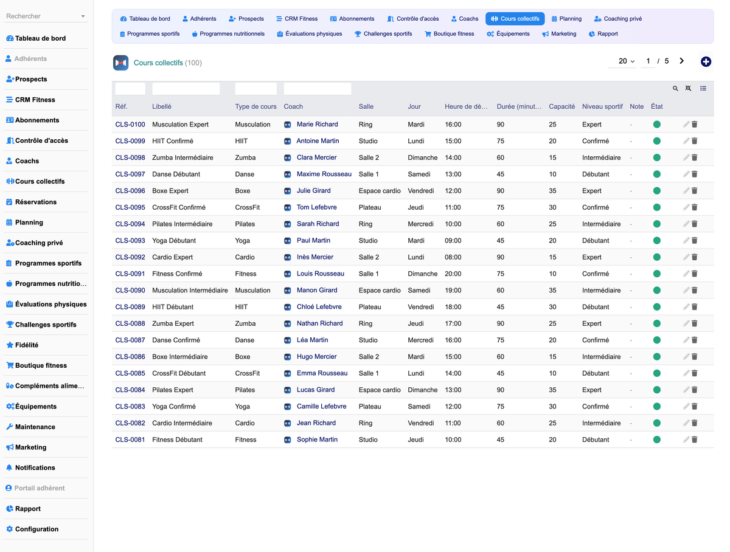Open course reference CLS-0083
The height and width of the screenshot is (552, 730).
tap(130, 407)
